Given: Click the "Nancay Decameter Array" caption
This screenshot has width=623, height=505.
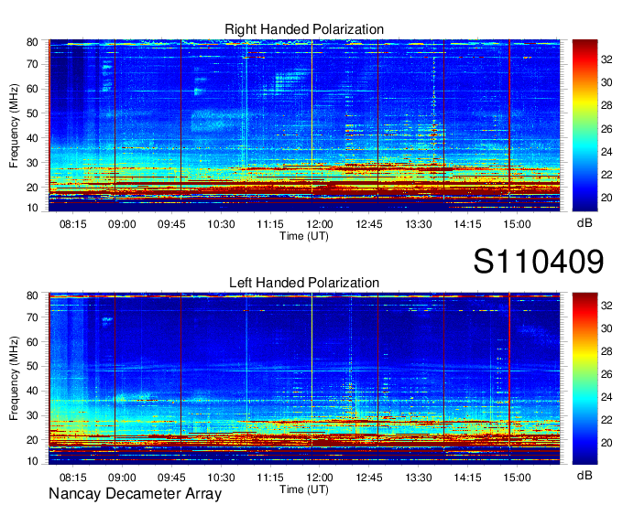Looking at the screenshot, I should [135, 494].
